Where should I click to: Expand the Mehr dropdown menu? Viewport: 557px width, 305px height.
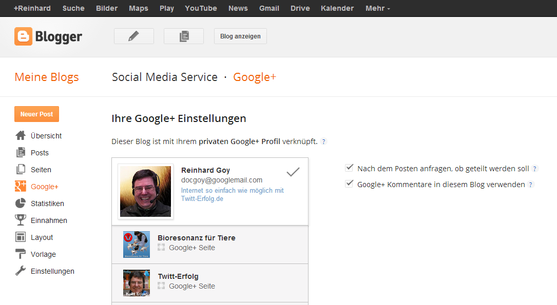click(377, 8)
